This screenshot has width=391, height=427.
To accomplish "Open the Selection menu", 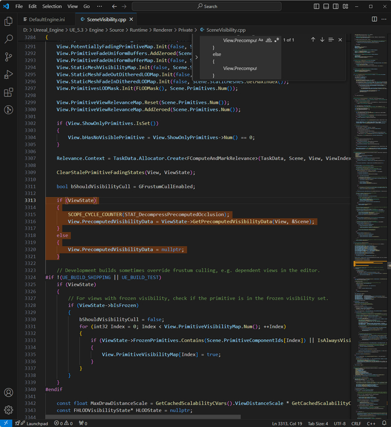I will 52,6.
